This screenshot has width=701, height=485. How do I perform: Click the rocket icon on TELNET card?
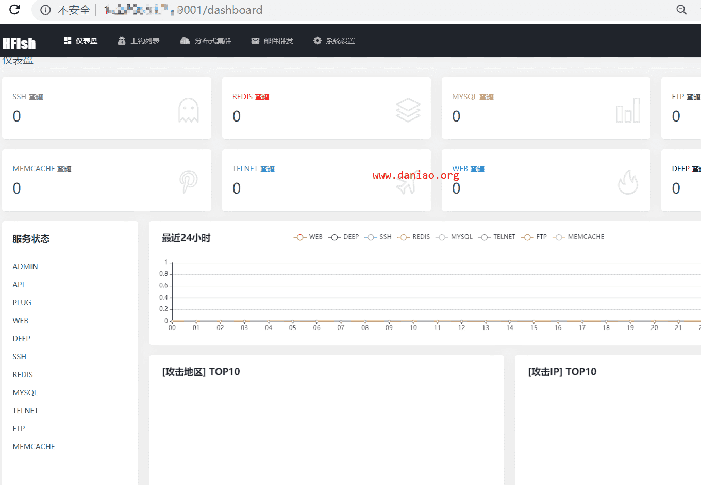[x=407, y=182]
